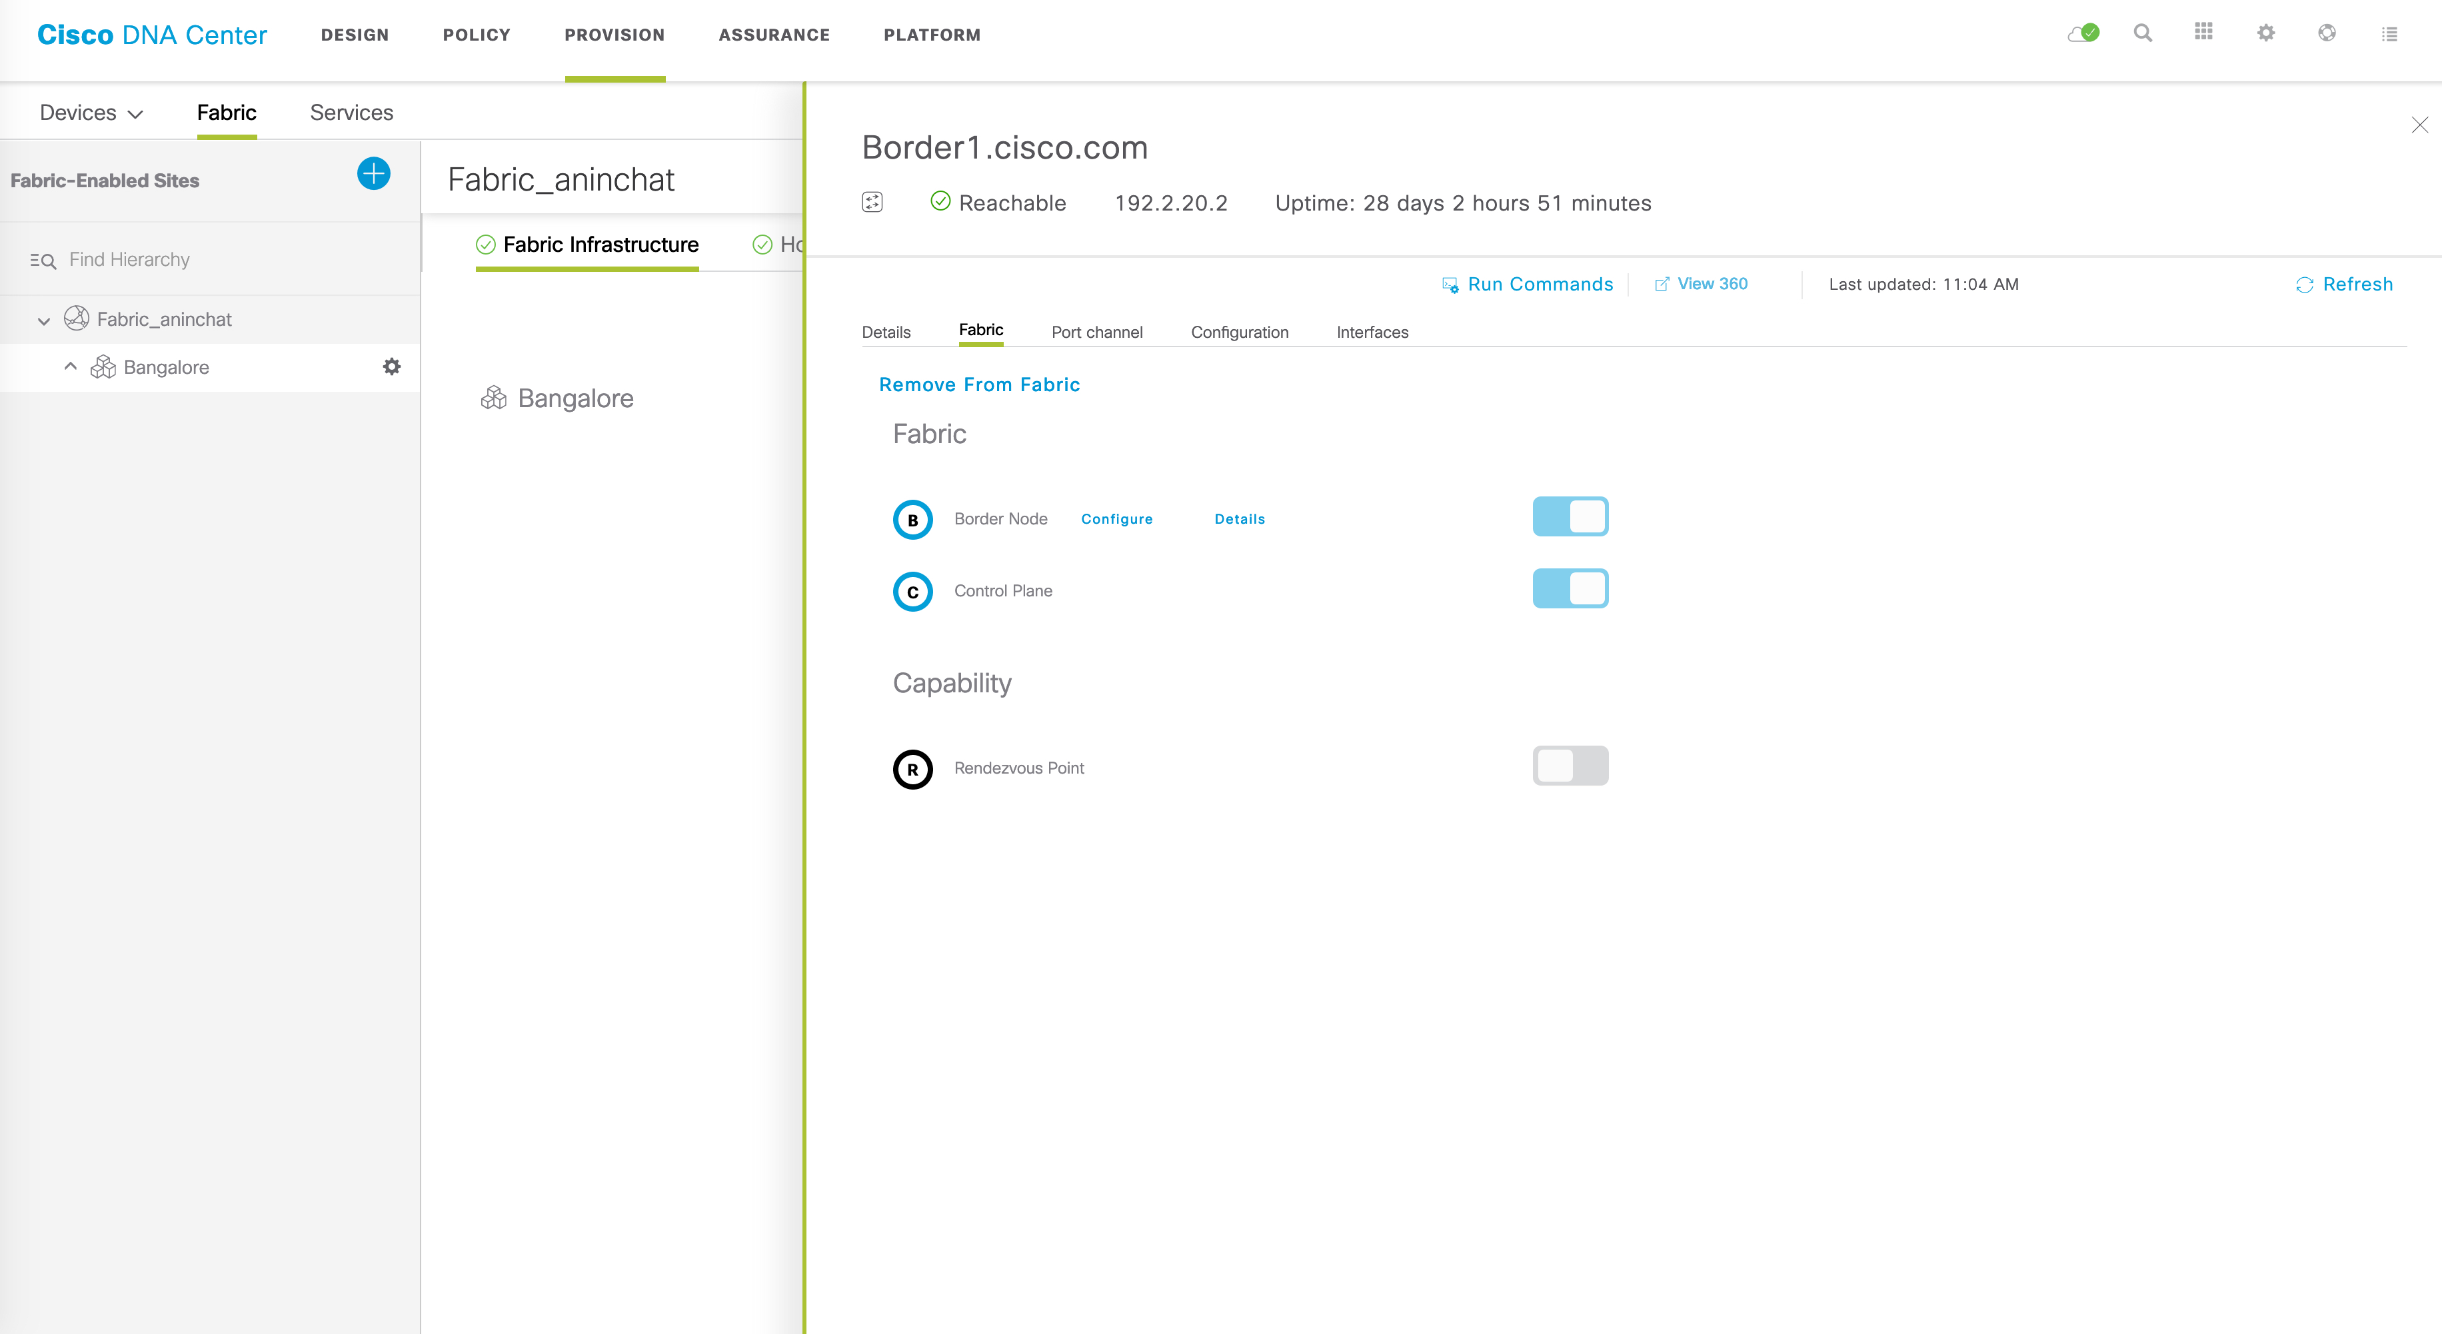
Task: Open the Devices dropdown menu
Action: (x=91, y=113)
